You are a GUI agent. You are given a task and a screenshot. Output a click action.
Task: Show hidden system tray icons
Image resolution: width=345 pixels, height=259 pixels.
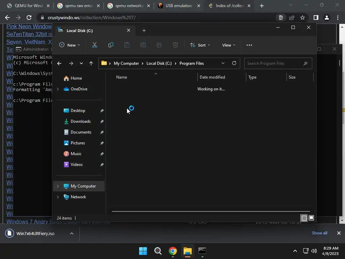click(295, 251)
